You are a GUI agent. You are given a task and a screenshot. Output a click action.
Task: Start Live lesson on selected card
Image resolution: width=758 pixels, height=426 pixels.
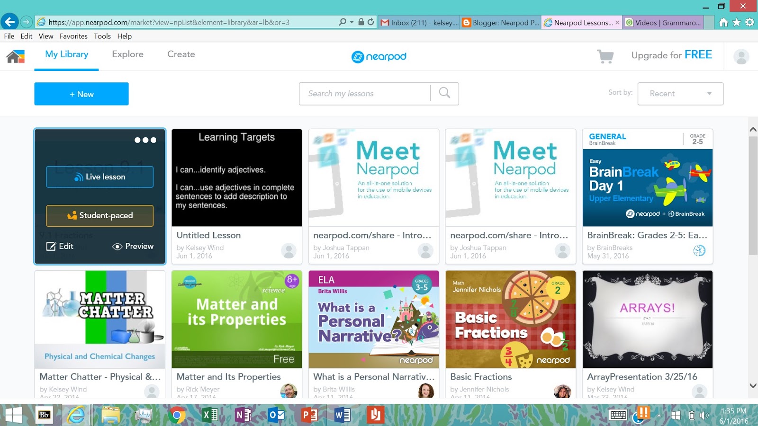pos(99,177)
